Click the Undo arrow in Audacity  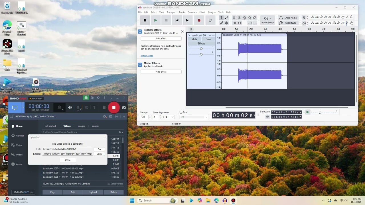250,23
